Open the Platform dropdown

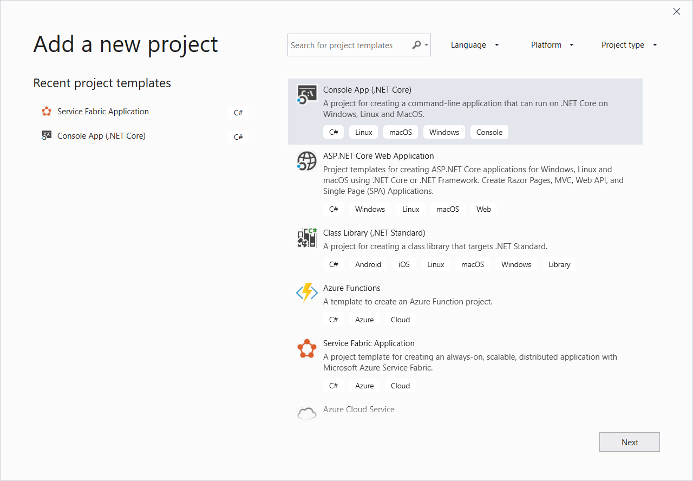coord(552,45)
